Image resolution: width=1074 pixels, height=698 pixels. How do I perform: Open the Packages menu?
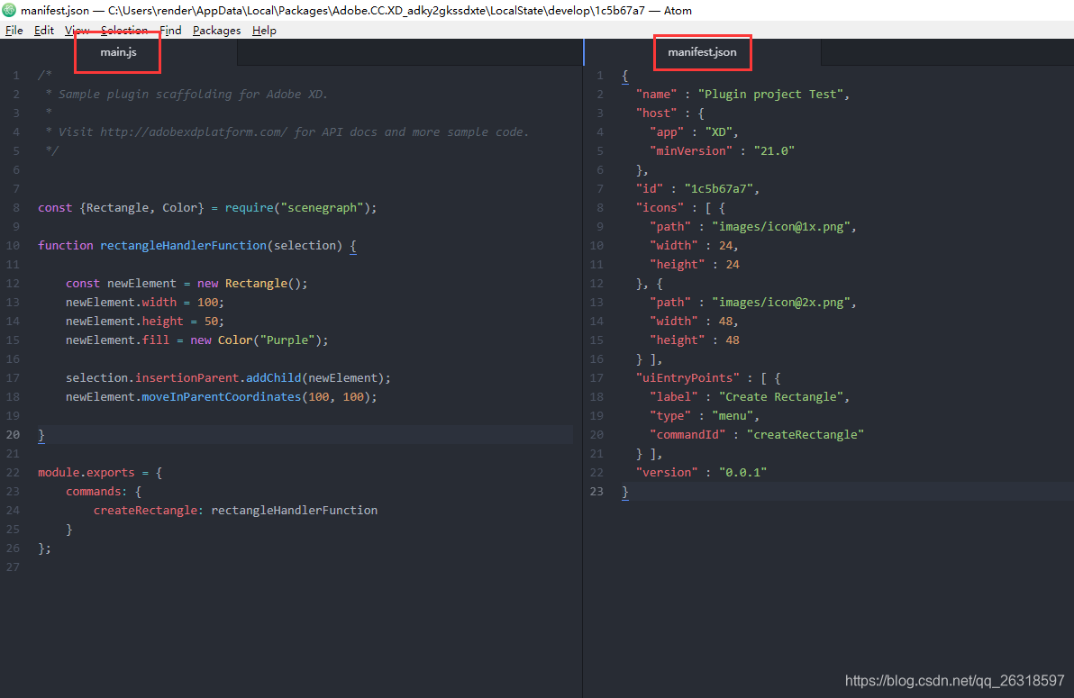coord(216,30)
